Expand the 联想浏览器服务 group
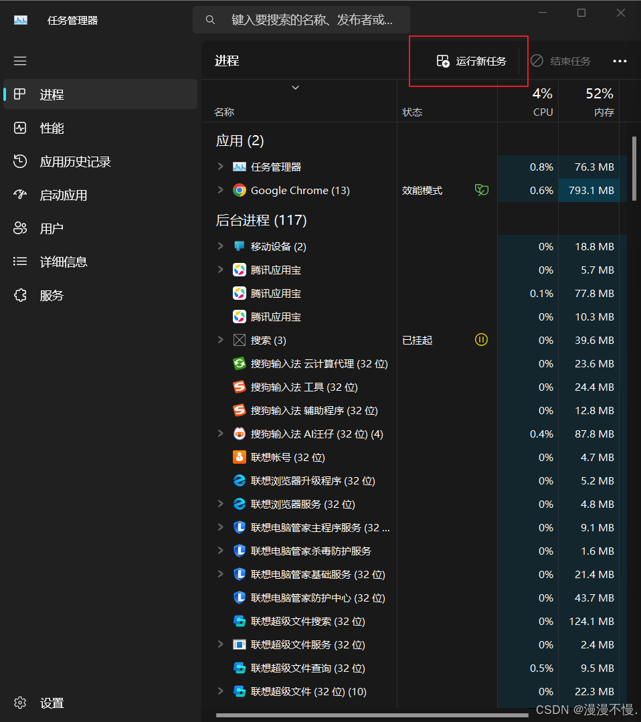The width and height of the screenshot is (641, 722). coord(221,504)
